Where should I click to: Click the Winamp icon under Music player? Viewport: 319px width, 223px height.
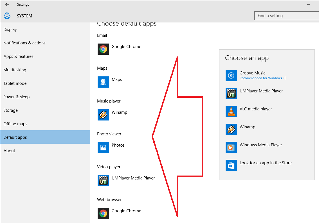tap(103, 115)
